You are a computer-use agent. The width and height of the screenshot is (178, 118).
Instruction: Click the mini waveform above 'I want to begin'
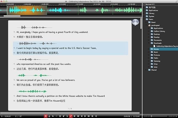click(37, 43)
